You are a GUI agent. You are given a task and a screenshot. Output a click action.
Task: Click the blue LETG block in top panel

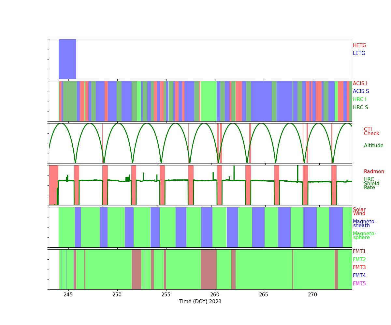click(67, 59)
